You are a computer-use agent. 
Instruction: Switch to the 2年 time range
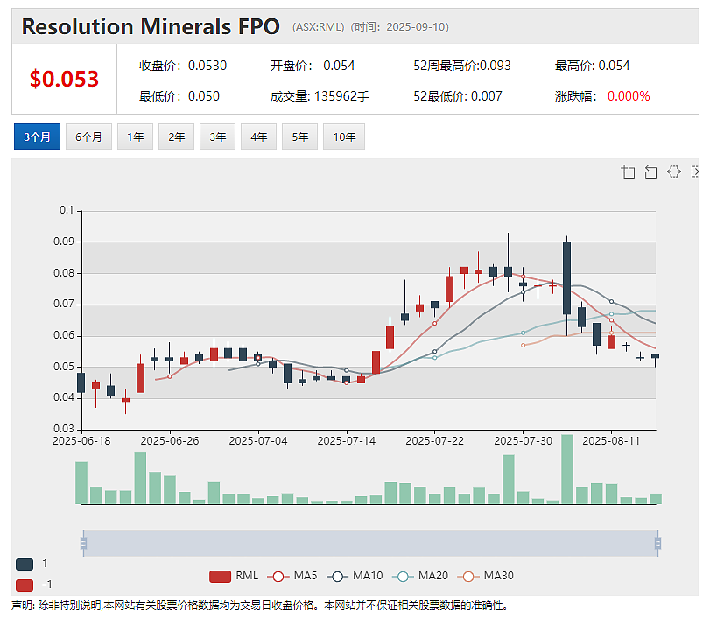pyautogui.click(x=177, y=137)
